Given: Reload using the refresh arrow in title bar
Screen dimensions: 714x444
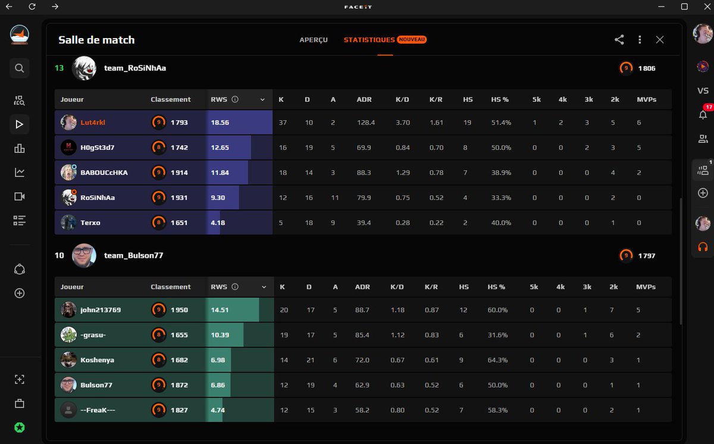Looking at the screenshot, I should [x=32, y=7].
